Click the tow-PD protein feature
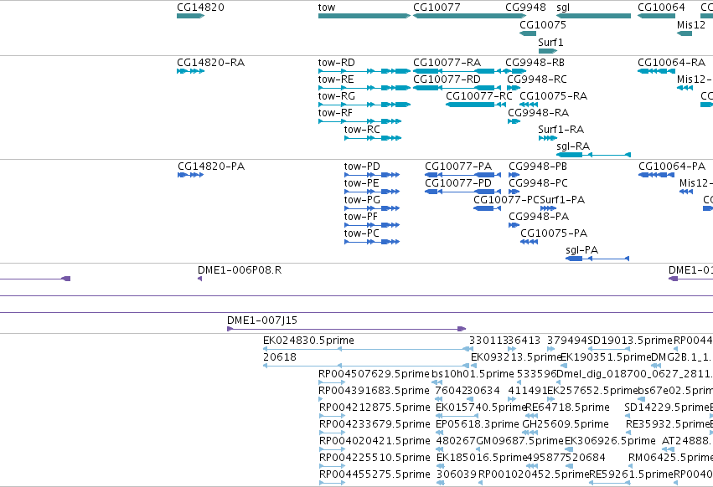 372,175
